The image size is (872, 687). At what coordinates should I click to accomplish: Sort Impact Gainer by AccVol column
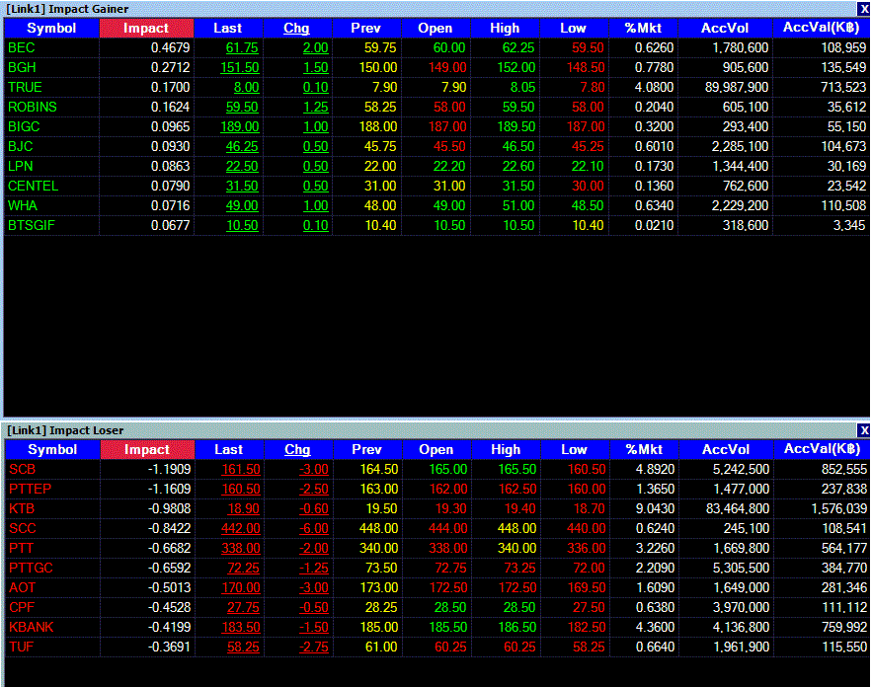point(725,29)
